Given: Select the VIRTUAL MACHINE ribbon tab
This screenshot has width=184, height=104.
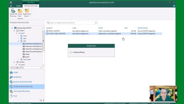Looking at the screenshot, I should click(31, 6).
